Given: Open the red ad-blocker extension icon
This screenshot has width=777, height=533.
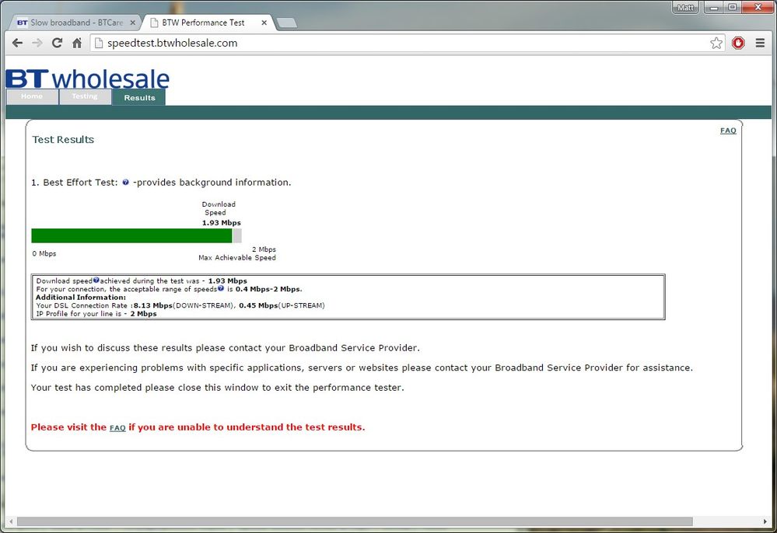Looking at the screenshot, I should point(738,43).
